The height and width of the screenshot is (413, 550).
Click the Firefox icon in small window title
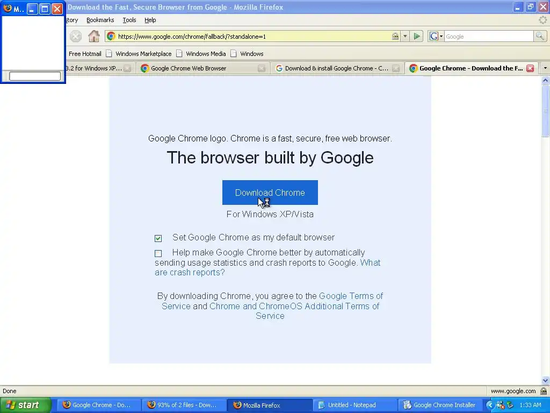(x=8, y=8)
